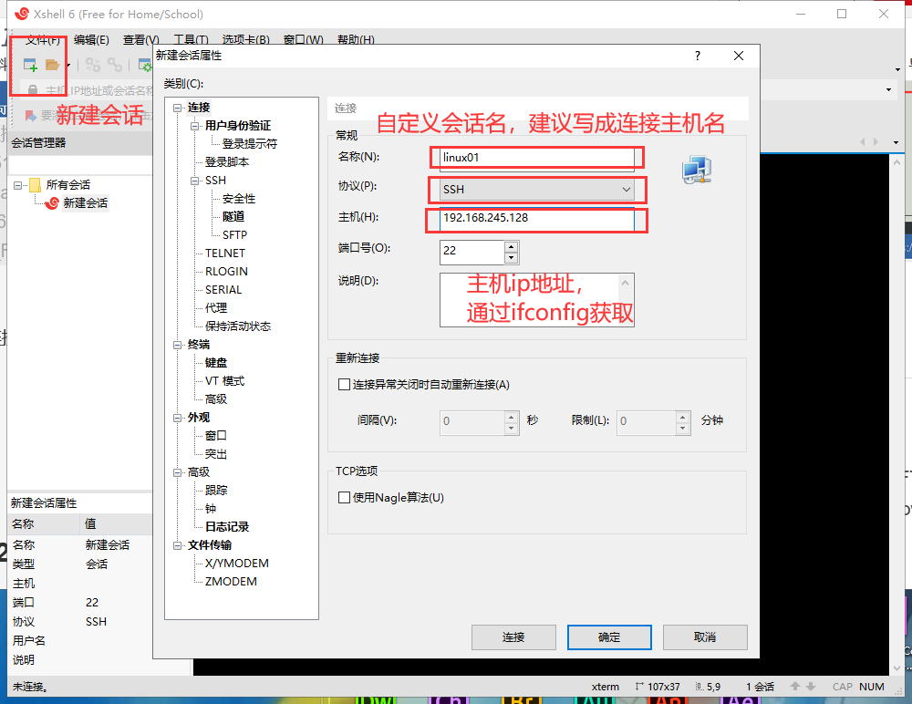Viewport: 912px width, 704px height.
Task: Collapse the 所有会话 folder node
Action: coord(17,185)
